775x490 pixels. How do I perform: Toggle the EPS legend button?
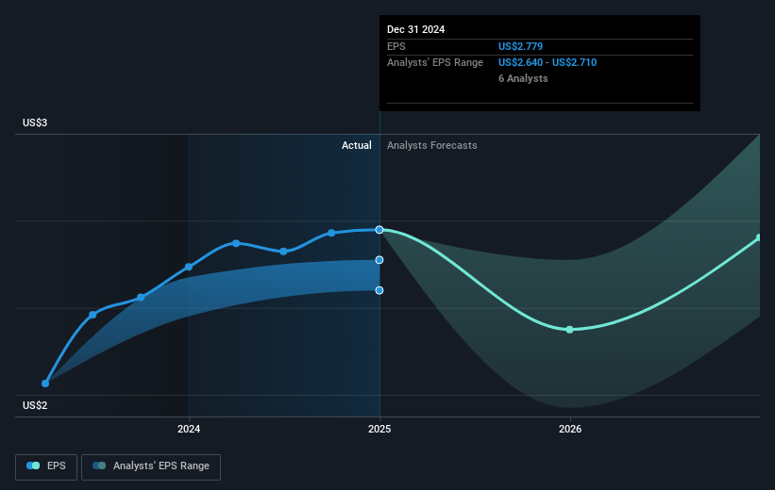click(x=46, y=466)
